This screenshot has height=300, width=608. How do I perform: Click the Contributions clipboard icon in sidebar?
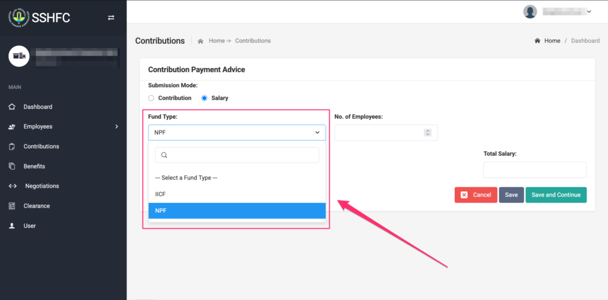point(12,146)
